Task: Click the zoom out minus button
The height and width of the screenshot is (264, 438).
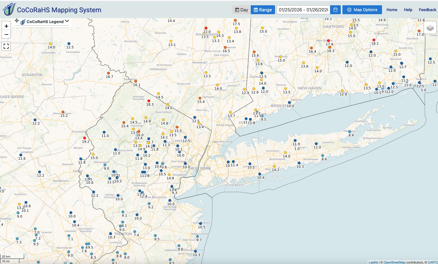Action: tap(6, 34)
